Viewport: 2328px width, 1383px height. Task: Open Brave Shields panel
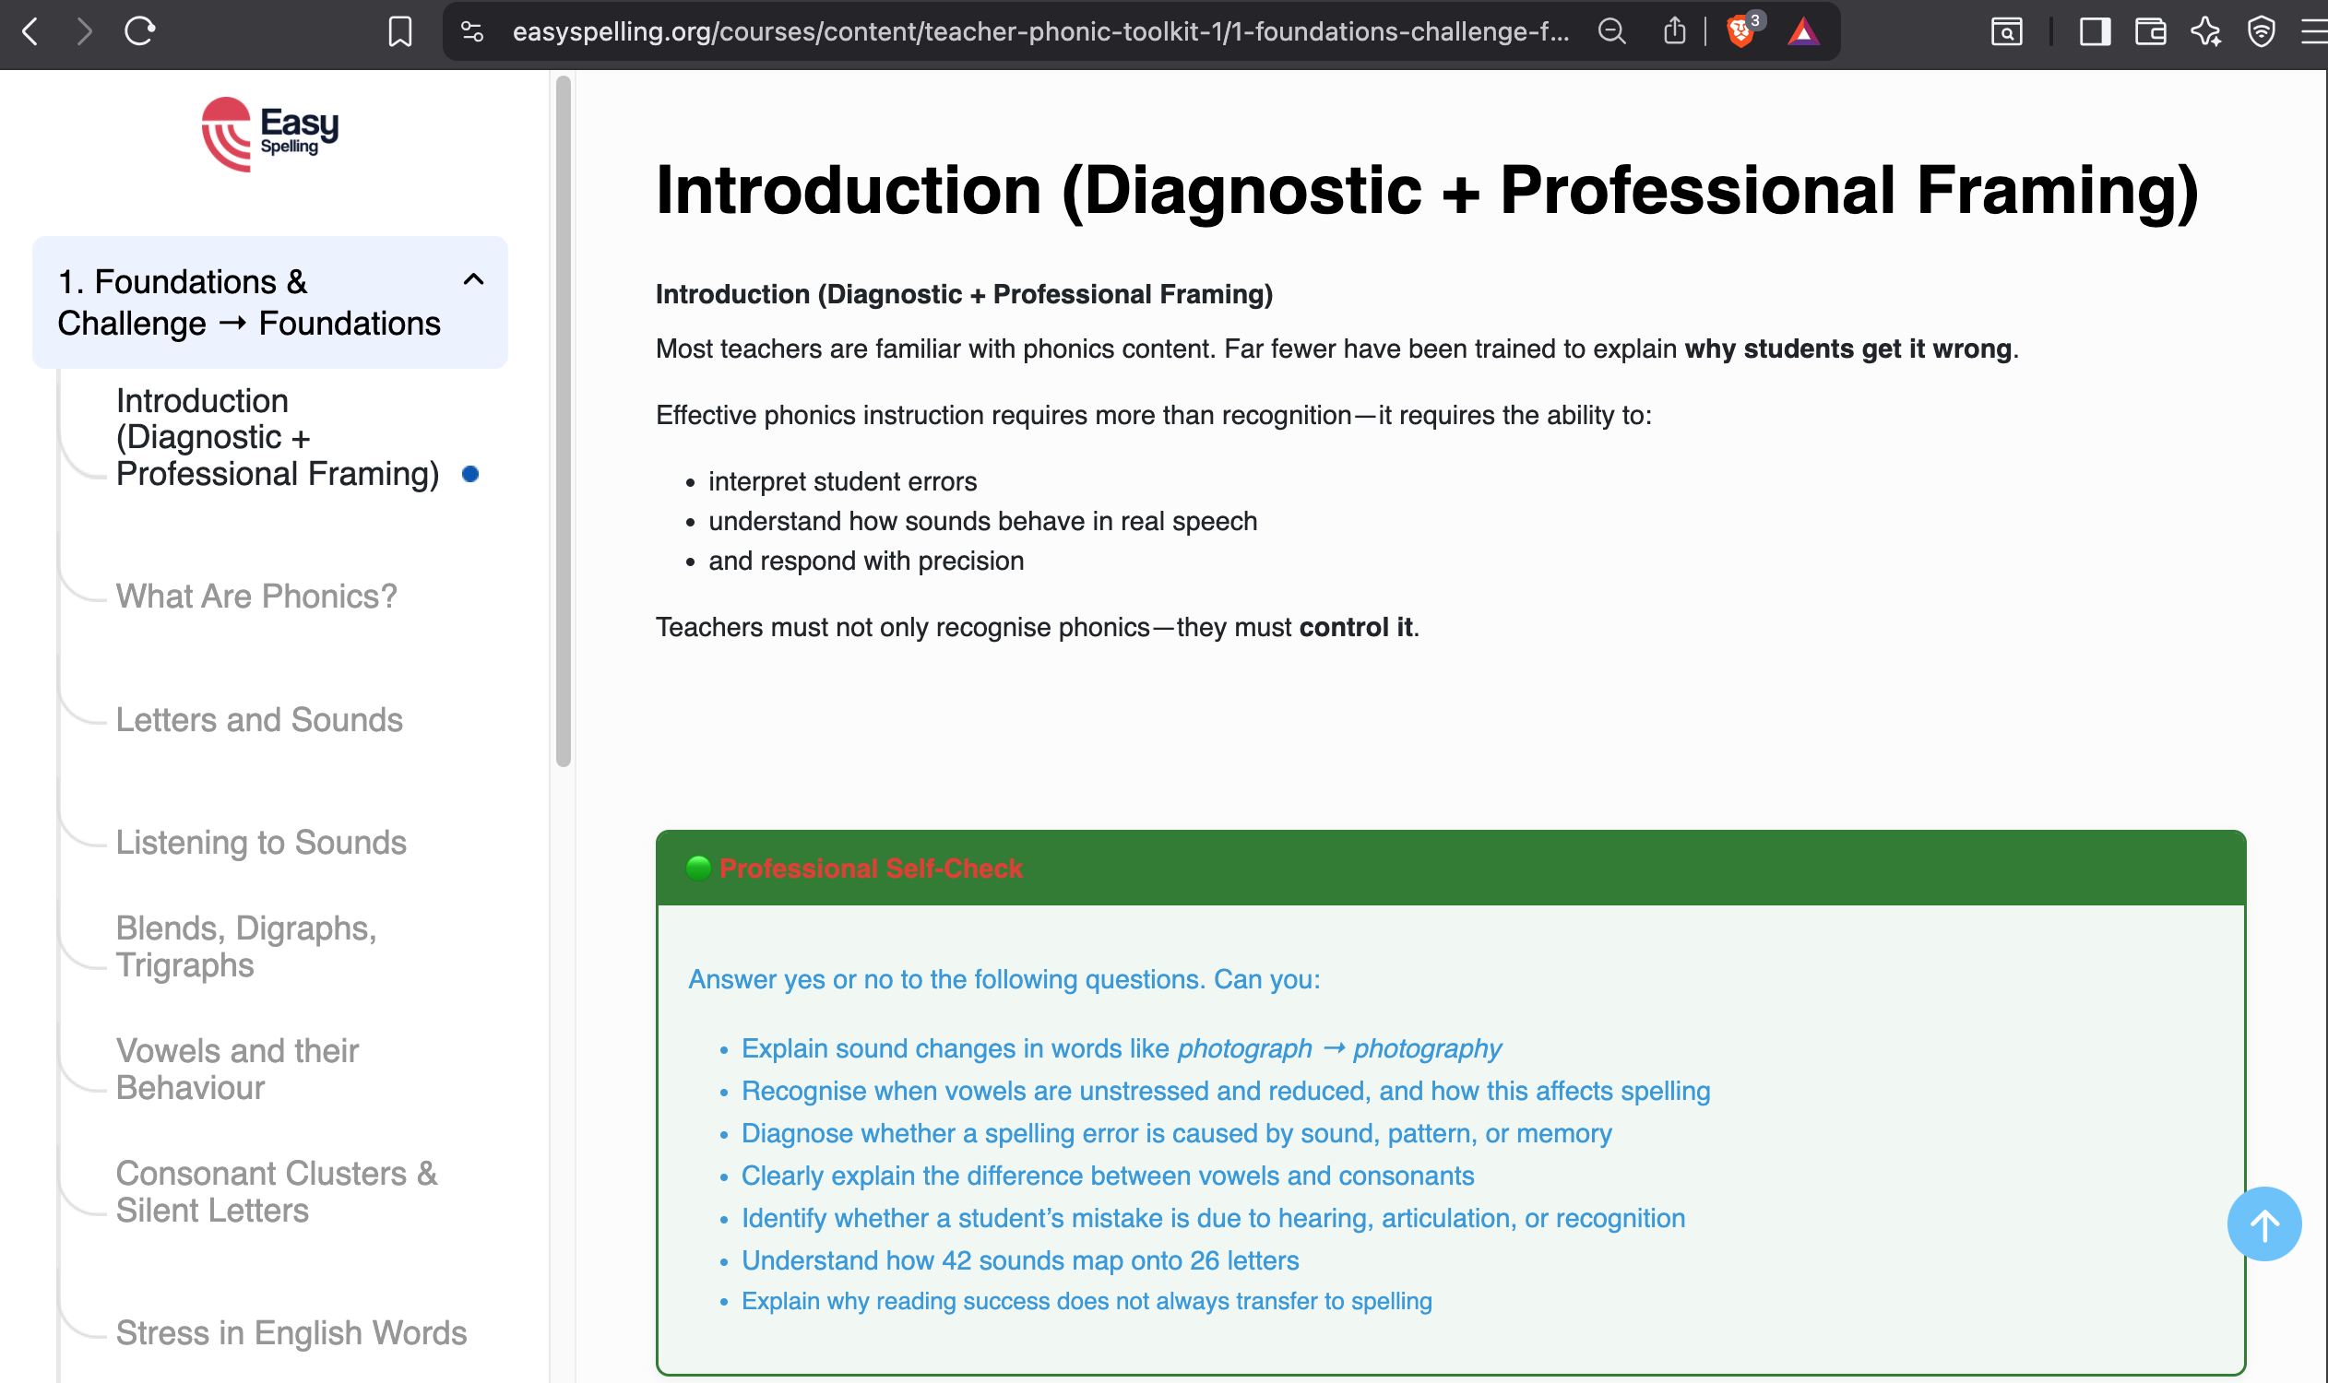pyautogui.click(x=1740, y=30)
